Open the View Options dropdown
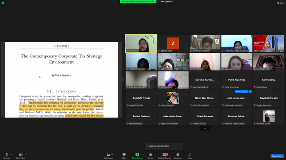The image size is (286, 160). [167, 2]
